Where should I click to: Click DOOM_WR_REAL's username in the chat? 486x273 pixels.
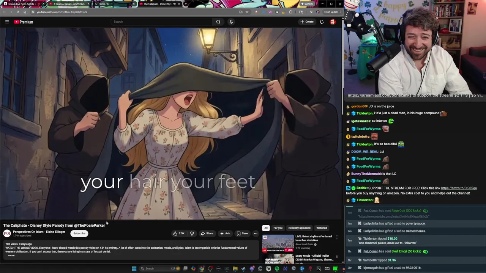tap(365, 152)
